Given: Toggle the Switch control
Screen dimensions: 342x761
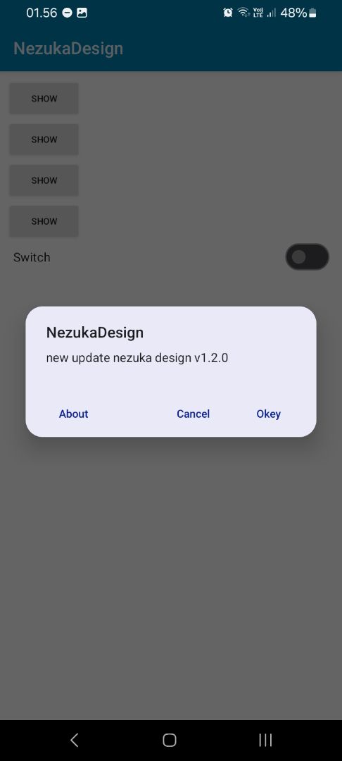Looking at the screenshot, I should pyautogui.click(x=307, y=256).
